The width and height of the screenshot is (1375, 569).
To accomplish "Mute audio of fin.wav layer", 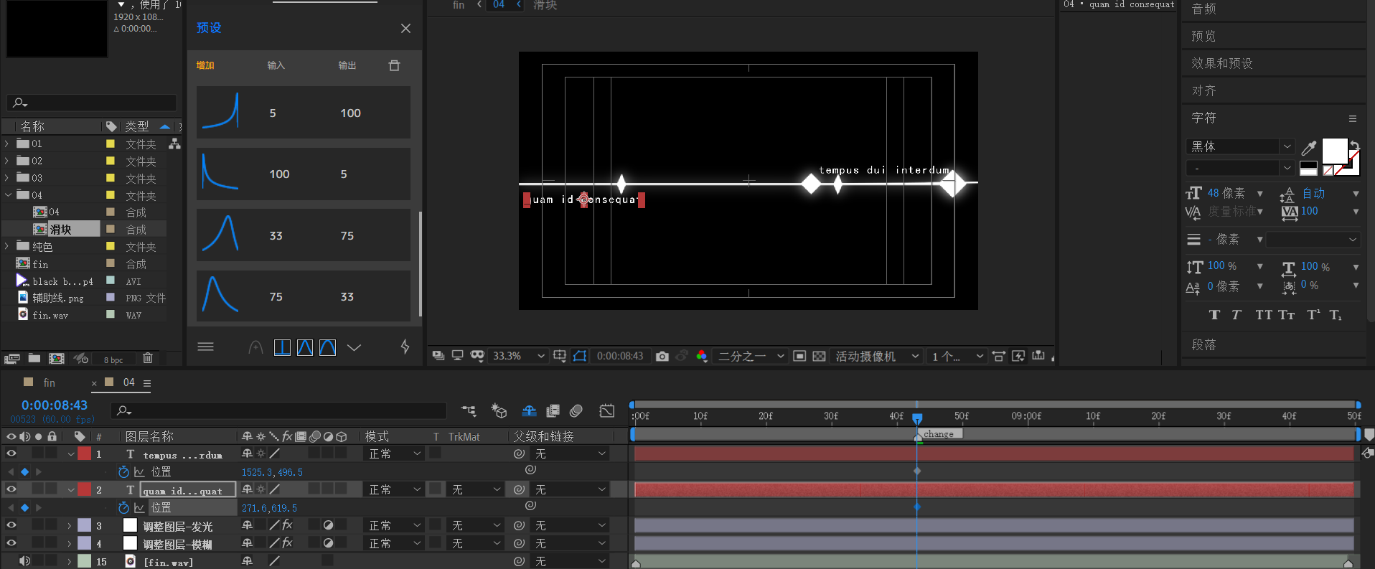I will point(24,561).
